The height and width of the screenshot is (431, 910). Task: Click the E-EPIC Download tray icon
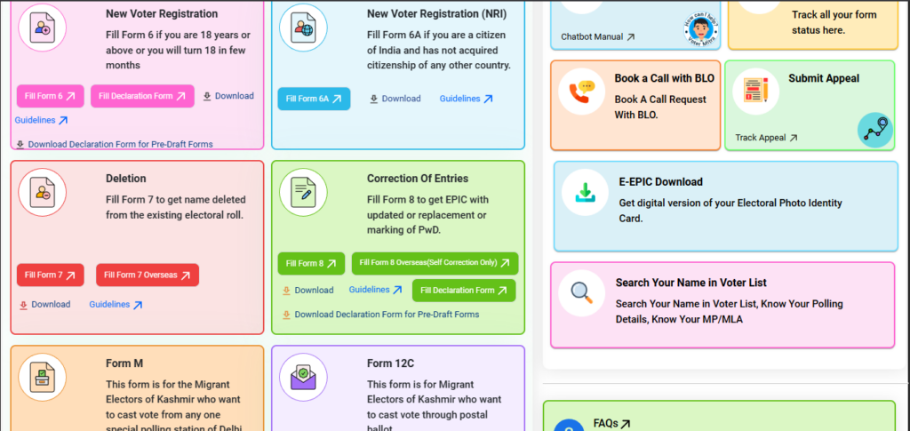click(x=585, y=192)
